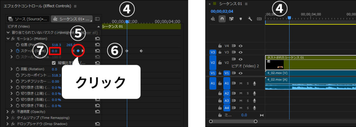Screen dimensions: 356x127
Task: Expand the 切り抜き (左端) crop left property
Action: [12, 87]
